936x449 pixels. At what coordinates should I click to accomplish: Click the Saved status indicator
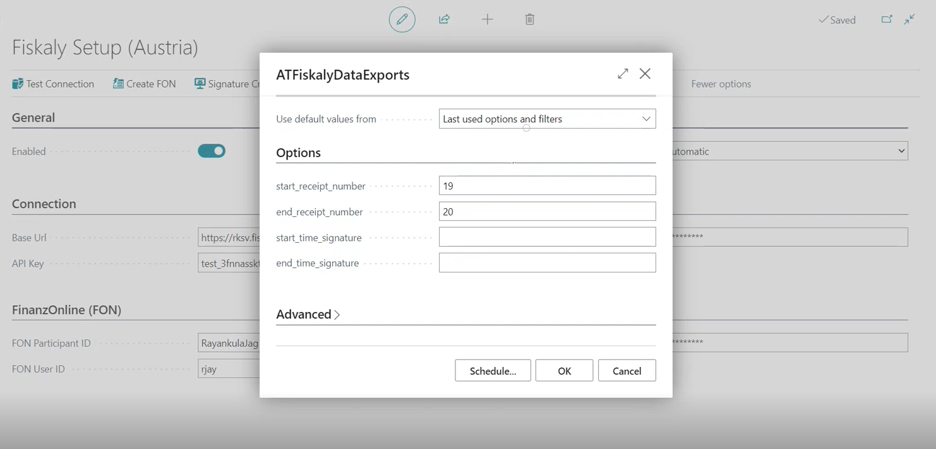pyautogui.click(x=837, y=20)
